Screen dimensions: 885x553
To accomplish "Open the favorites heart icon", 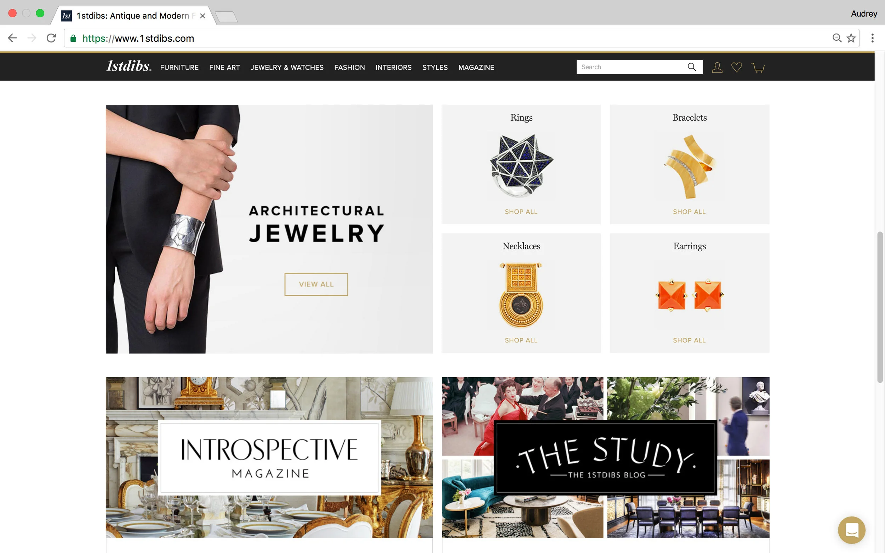I will pyautogui.click(x=736, y=67).
